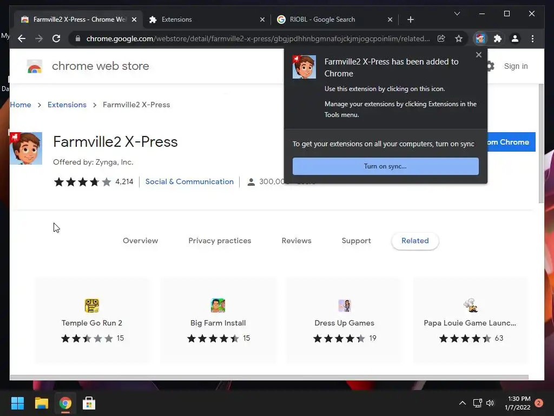Dismiss the extension added popup
The width and height of the screenshot is (554, 416).
pos(478,55)
